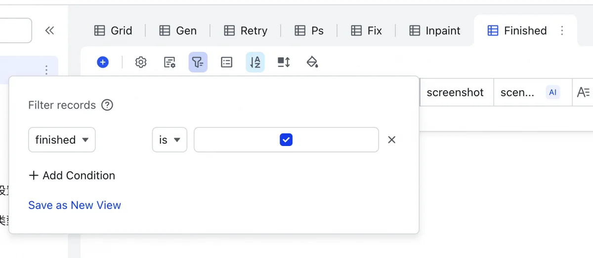Switch to the Retry tab
This screenshot has width=593, height=258.
point(246,31)
